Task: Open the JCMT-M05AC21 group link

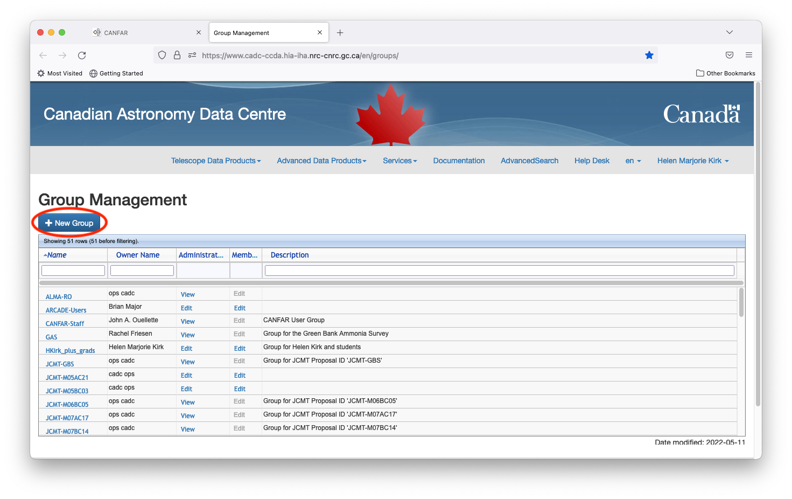Action: [x=67, y=378]
